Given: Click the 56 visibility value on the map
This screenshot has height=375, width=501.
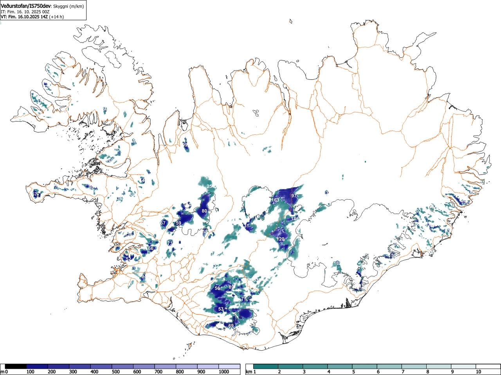Looking at the screenshot, I should pyautogui.click(x=218, y=288).
